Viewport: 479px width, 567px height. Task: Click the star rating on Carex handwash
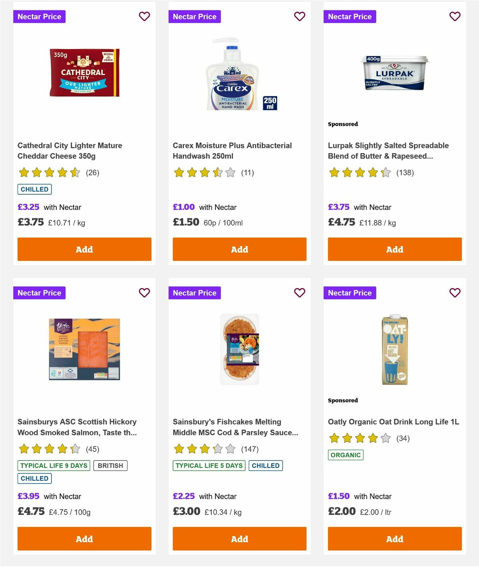click(204, 173)
